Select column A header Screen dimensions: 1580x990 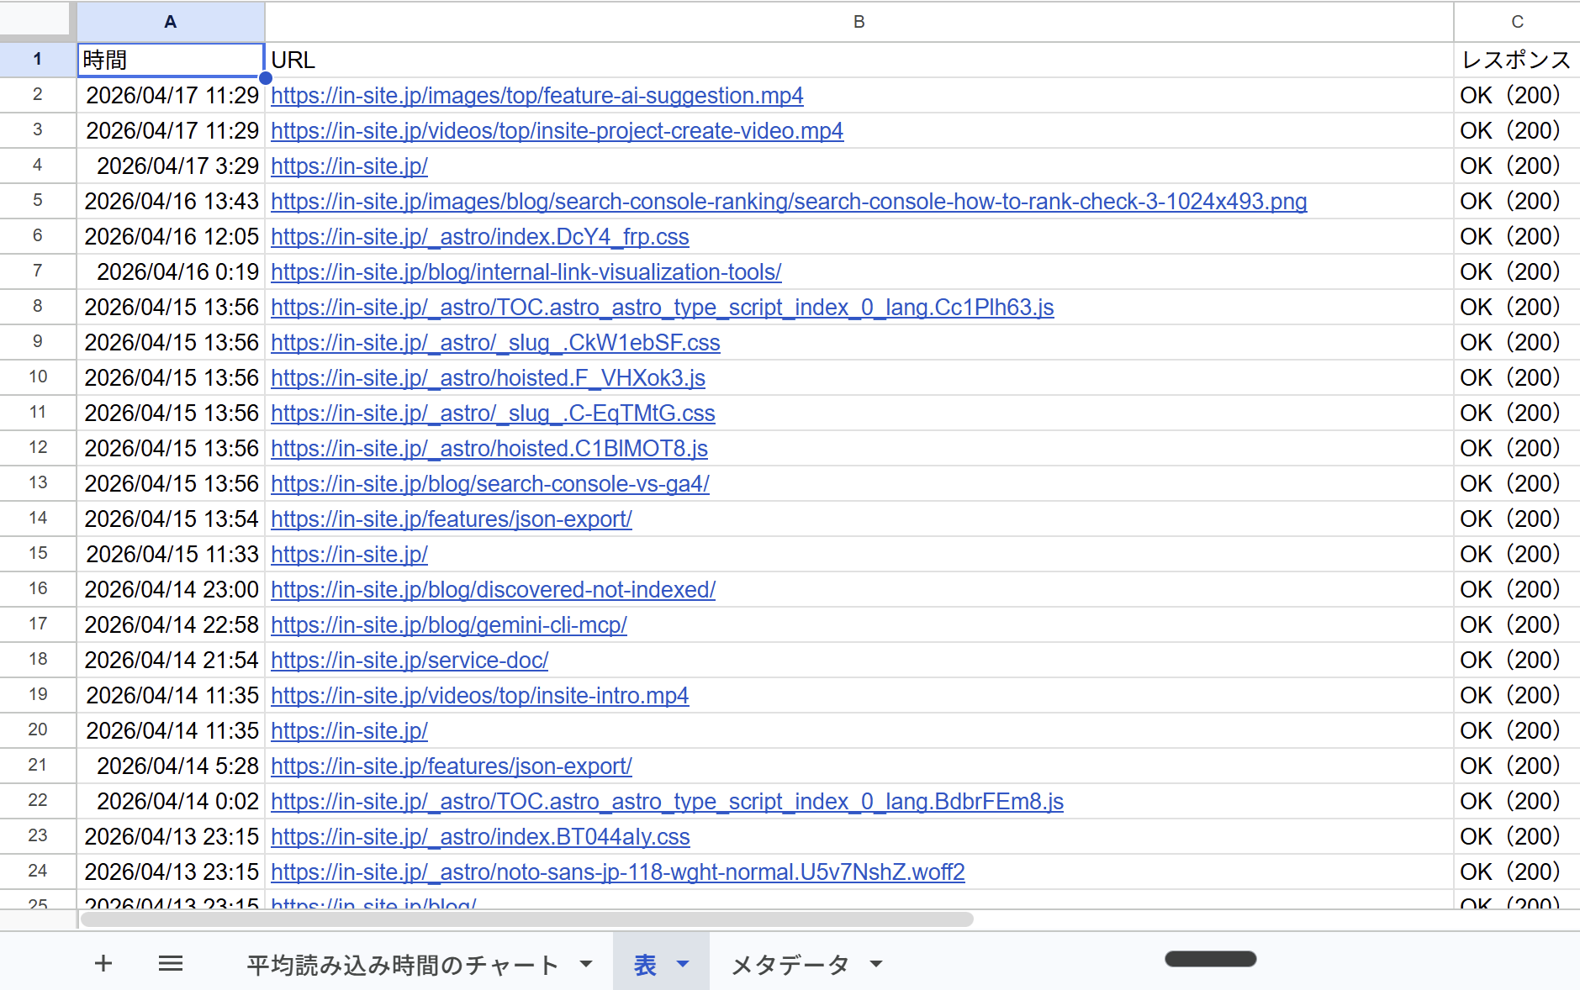point(171,22)
